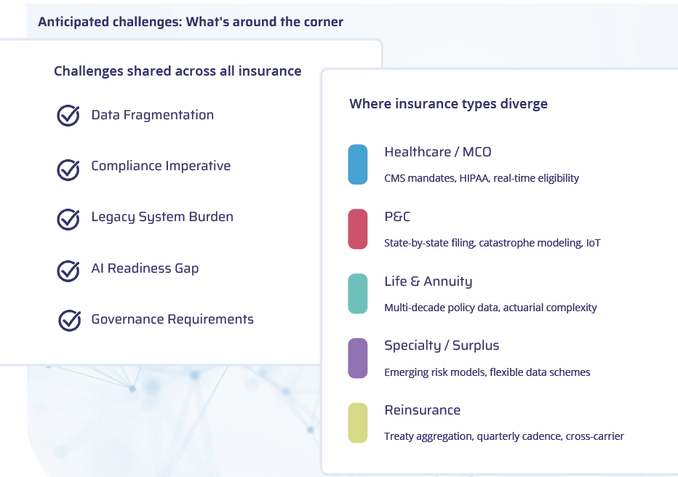Image resolution: width=678 pixels, height=477 pixels.
Task: Click 'Where insurance types diverge' panel title
Action: tap(448, 104)
